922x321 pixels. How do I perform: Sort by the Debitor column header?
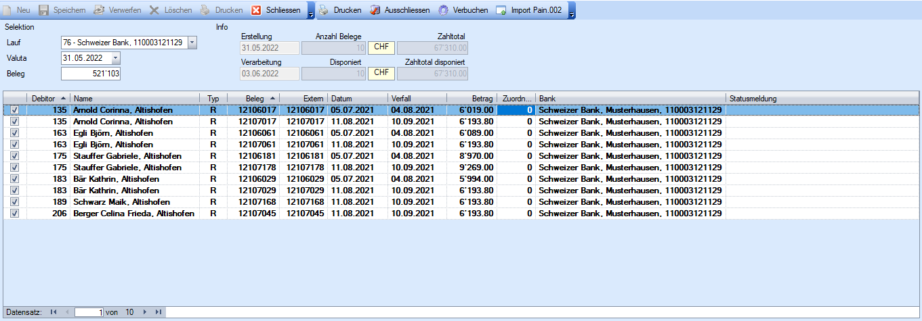[x=48, y=99]
